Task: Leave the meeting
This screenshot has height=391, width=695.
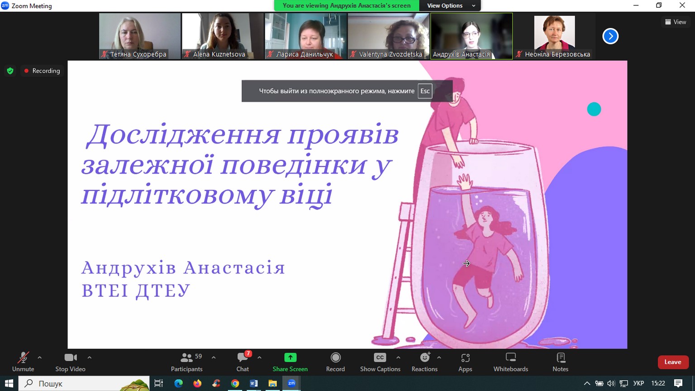Action: 672,362
